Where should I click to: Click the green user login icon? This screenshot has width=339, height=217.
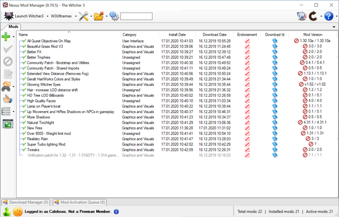(x=7, y=211)
